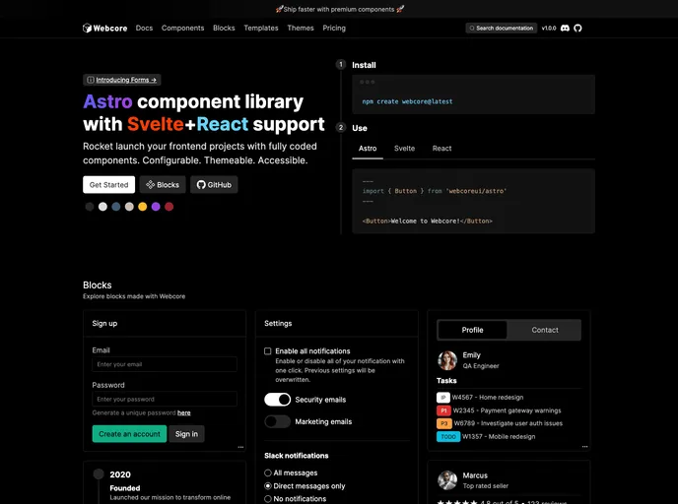Screen dimensions: 678x504
Task: Click the search magnifier icon
Action: pos(472,29)
